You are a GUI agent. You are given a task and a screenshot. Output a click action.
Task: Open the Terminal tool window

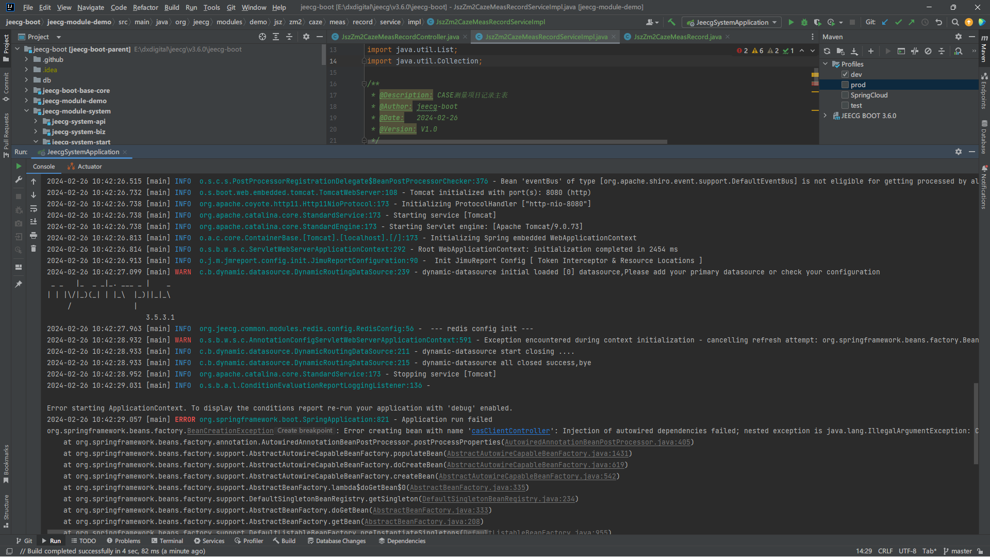pyautogui.click(x=167, y=541)
